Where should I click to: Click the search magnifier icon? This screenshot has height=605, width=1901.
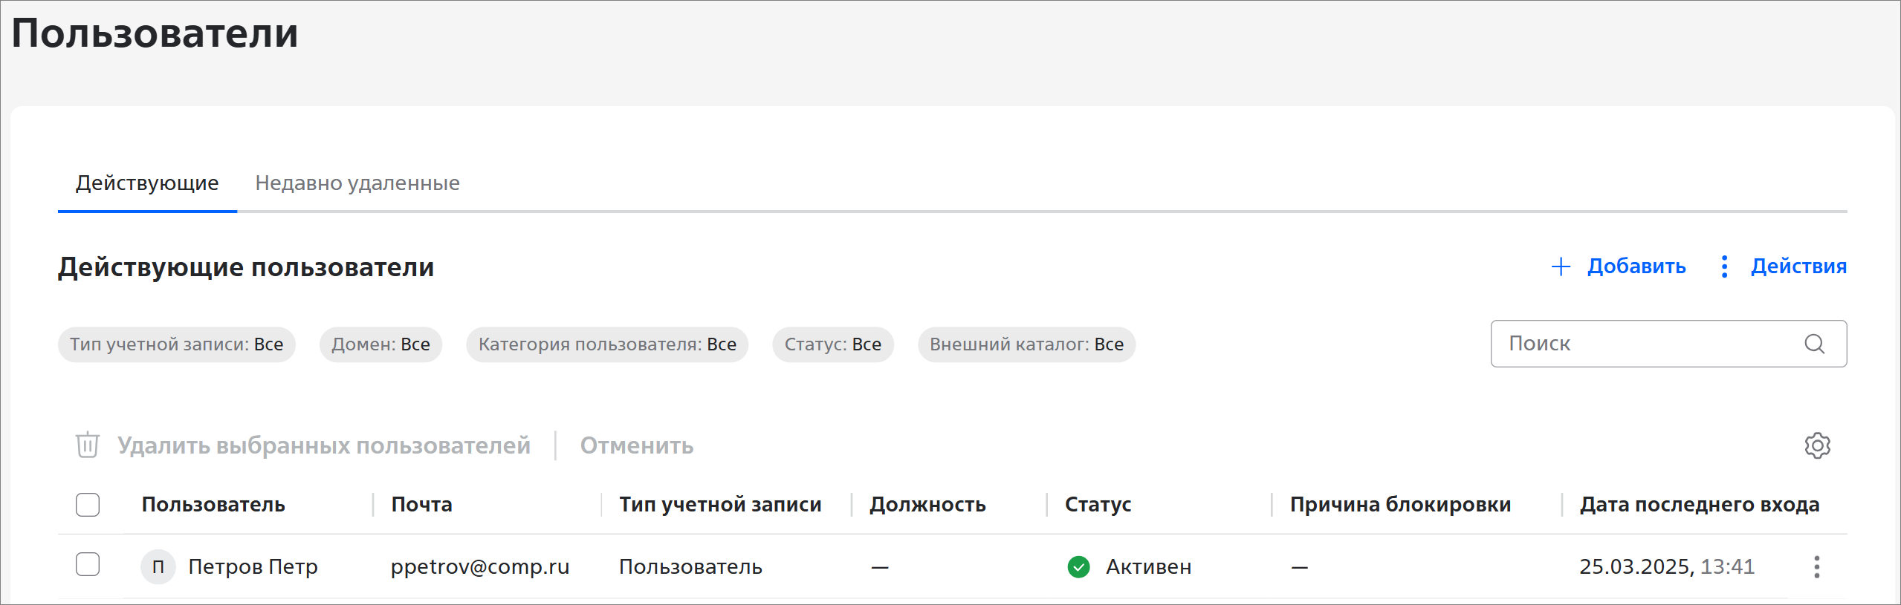[x=1814, y=344]
